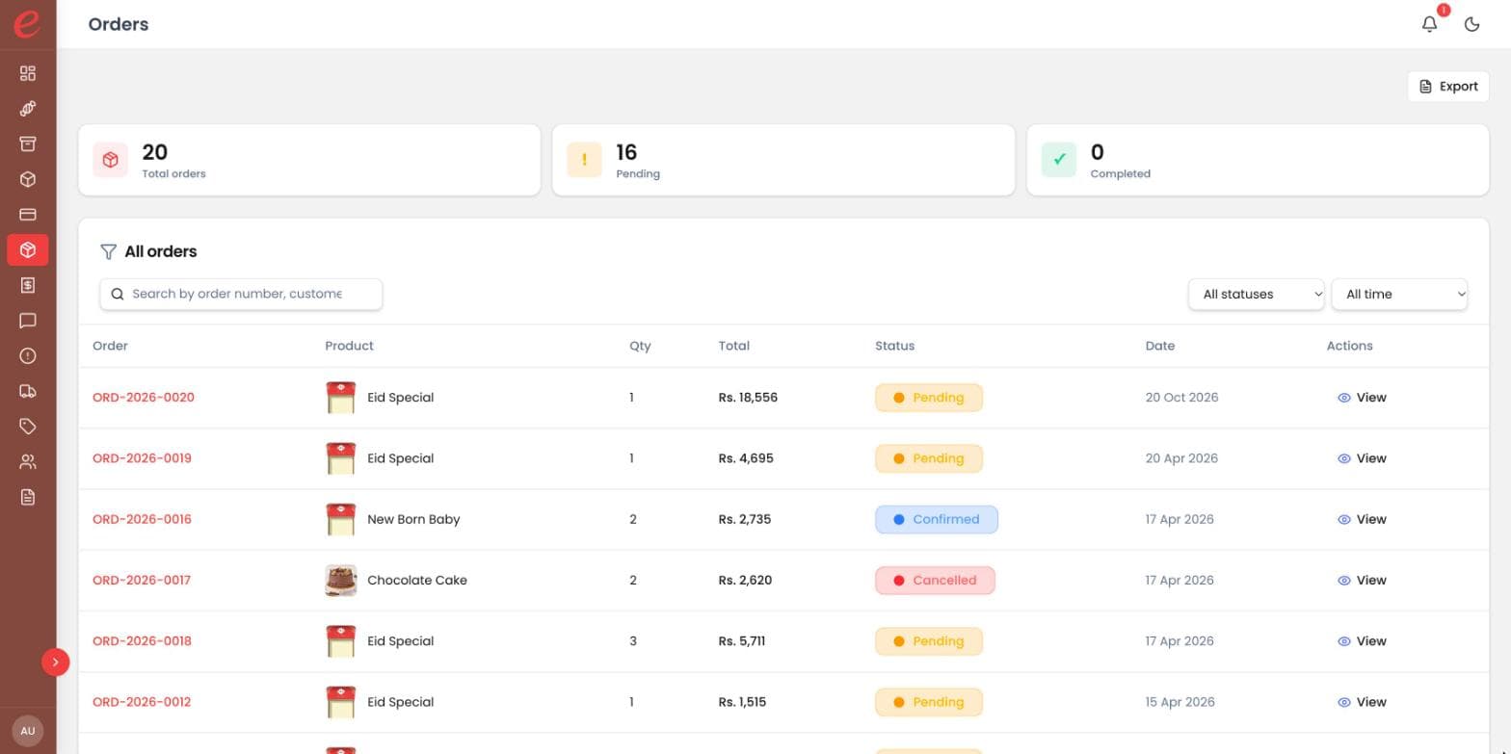The image size is (1511, 754).
Task: Click the Chocolate Cake product thumbnail
Action: pyautogui.click(x=341, y=581)
